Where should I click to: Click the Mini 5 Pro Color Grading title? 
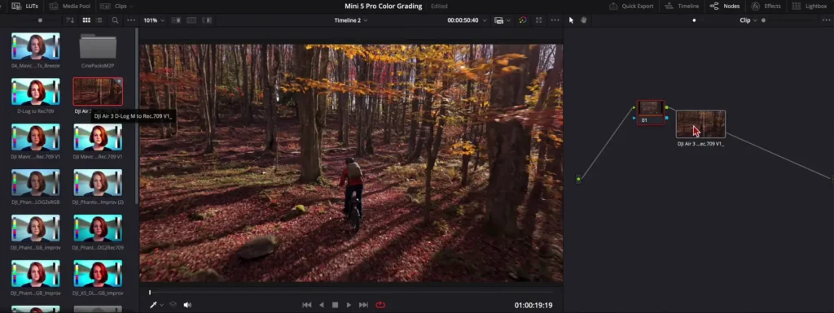[x=384, y=7]
